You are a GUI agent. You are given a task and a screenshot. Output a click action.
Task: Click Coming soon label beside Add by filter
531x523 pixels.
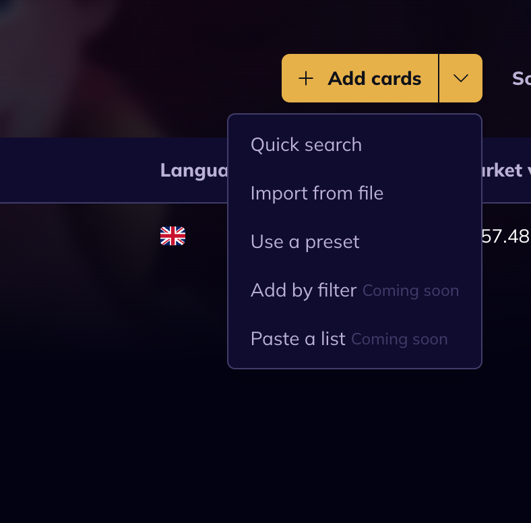click(410, 291)
